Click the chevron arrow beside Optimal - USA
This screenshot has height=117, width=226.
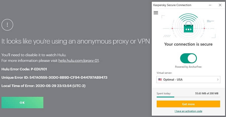click(218, 79)
